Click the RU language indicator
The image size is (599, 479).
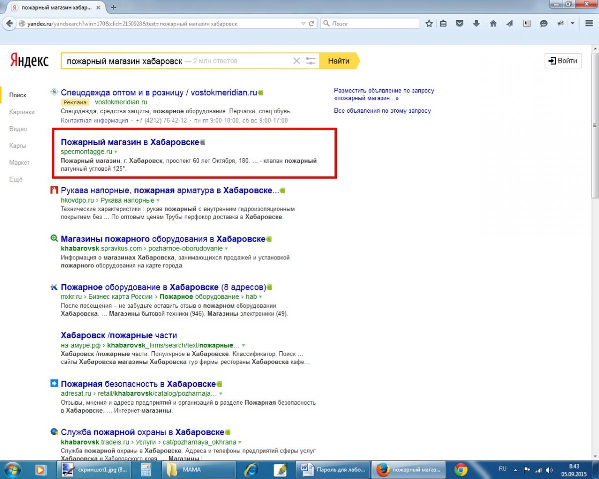pyautogui.click(x=502, y=469)
